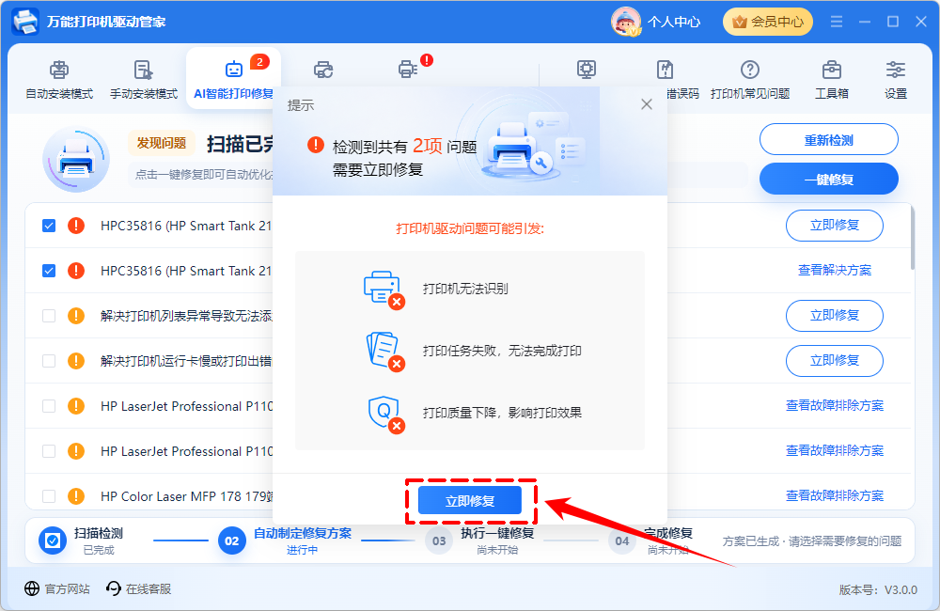This screenshot has height=611, width=940.
Task: Click the 打印机无法识别 printer error icon
Action: click(x=384, y=290)
